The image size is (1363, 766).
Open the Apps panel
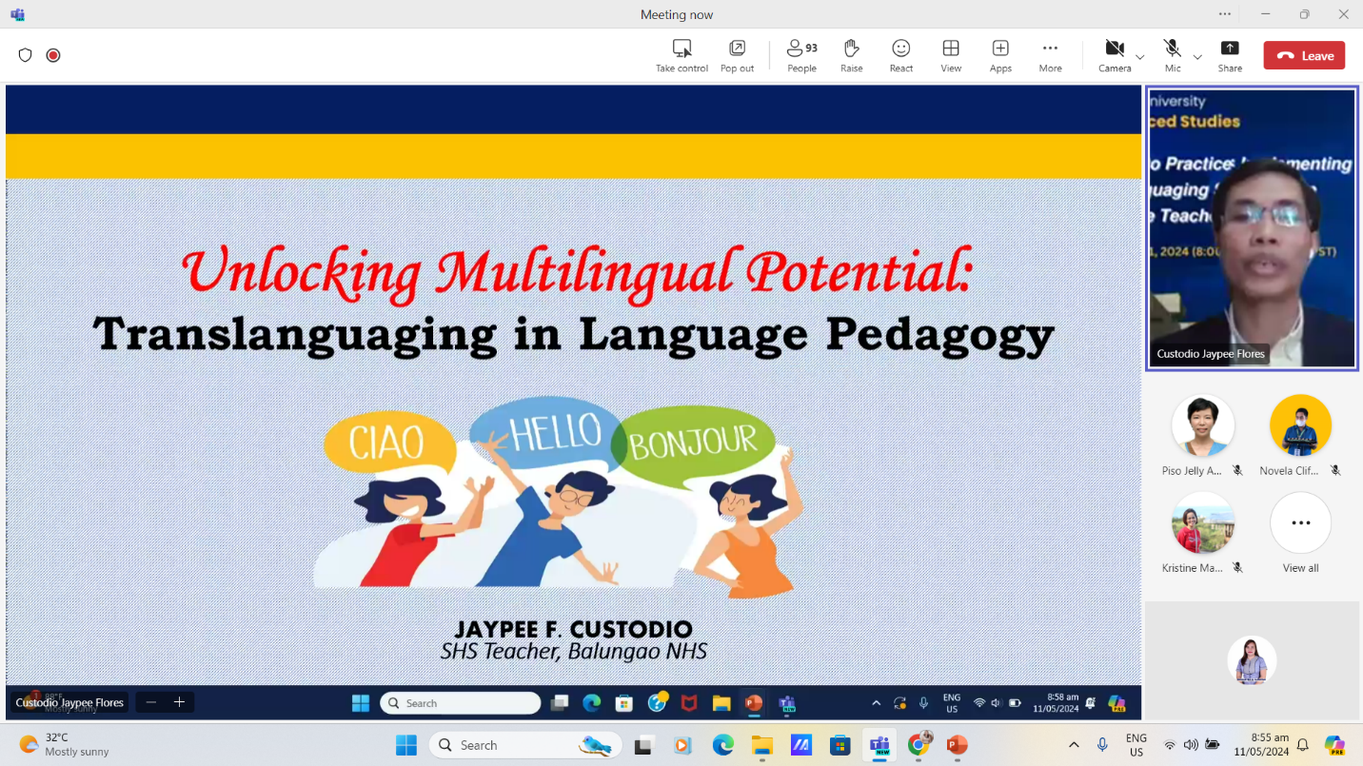(999, 49)
